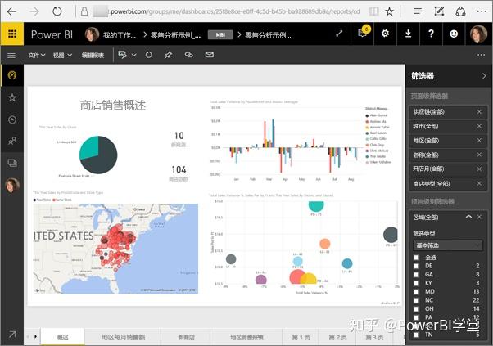493x346 pixels.
Task: Click the 编辑报表 button
Action: [x=93, y=56]
